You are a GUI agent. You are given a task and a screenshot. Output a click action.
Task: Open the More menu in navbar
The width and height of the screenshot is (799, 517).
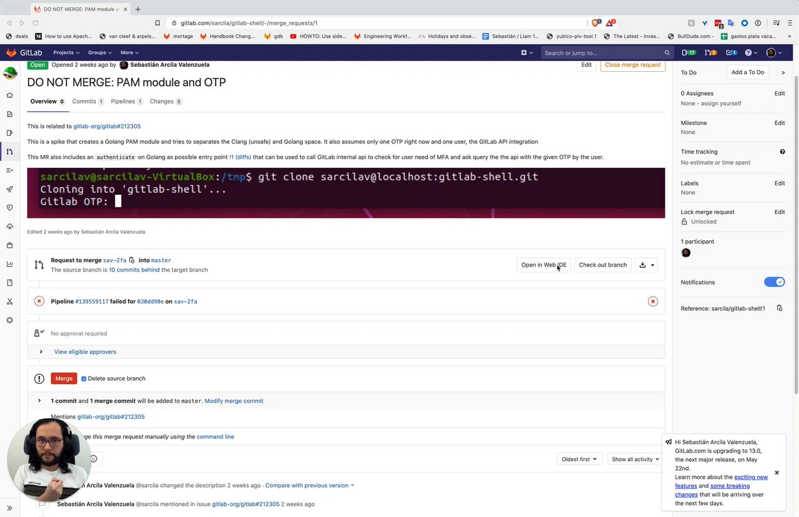click(x=129, y=52)
